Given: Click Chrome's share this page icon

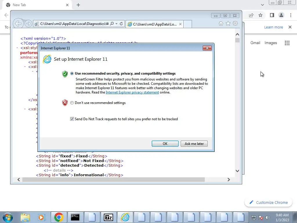Looking at the screenshot, I should [x=251, y=15].
